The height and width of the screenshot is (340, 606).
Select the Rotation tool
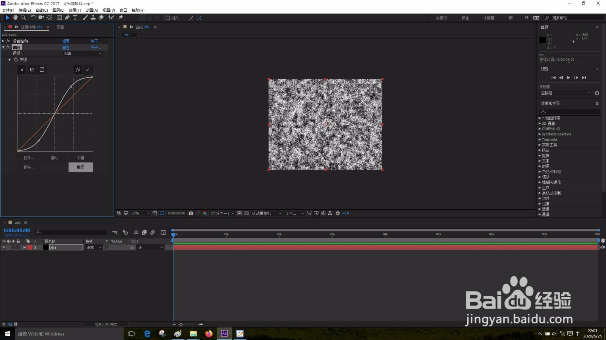[x=33, y=17]
